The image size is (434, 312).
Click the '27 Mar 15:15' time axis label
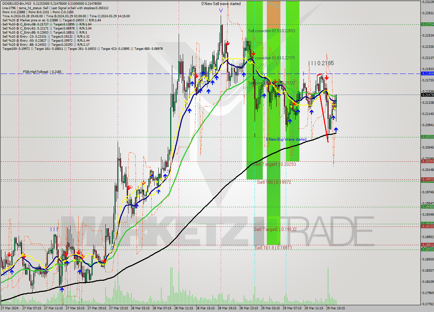[x=75, y=309]
